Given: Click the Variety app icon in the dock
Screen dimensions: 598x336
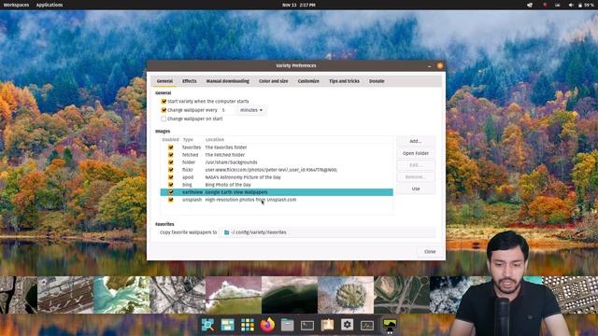Looking at the screenshot, I should (390, 325).
